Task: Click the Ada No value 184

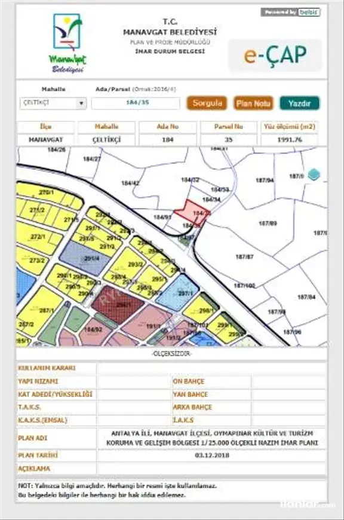Action: (x=168, y=140)
